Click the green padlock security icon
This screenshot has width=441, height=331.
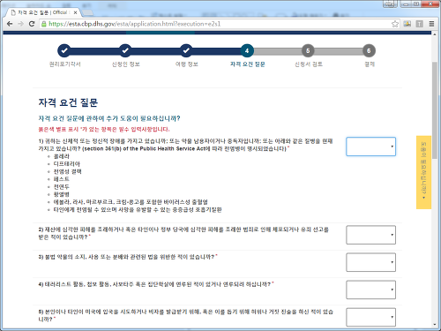[44, 24]
